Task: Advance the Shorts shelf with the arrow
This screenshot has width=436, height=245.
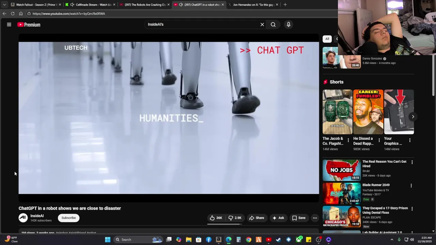Action: pyautogui.click(x=413, y=117)
